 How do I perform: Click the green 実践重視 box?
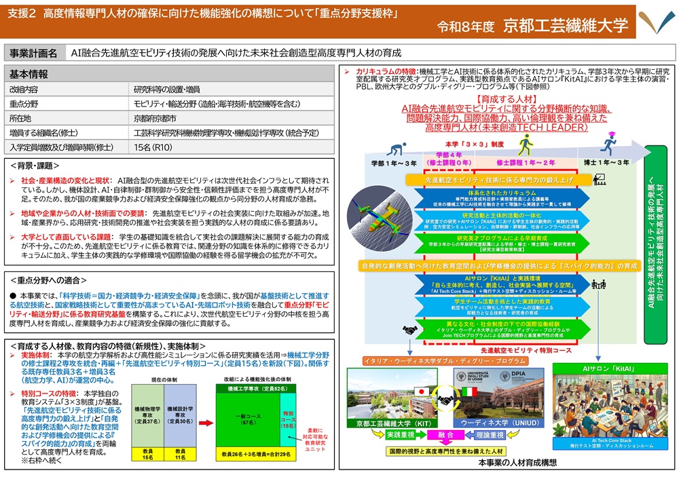[x=400, y=435]
